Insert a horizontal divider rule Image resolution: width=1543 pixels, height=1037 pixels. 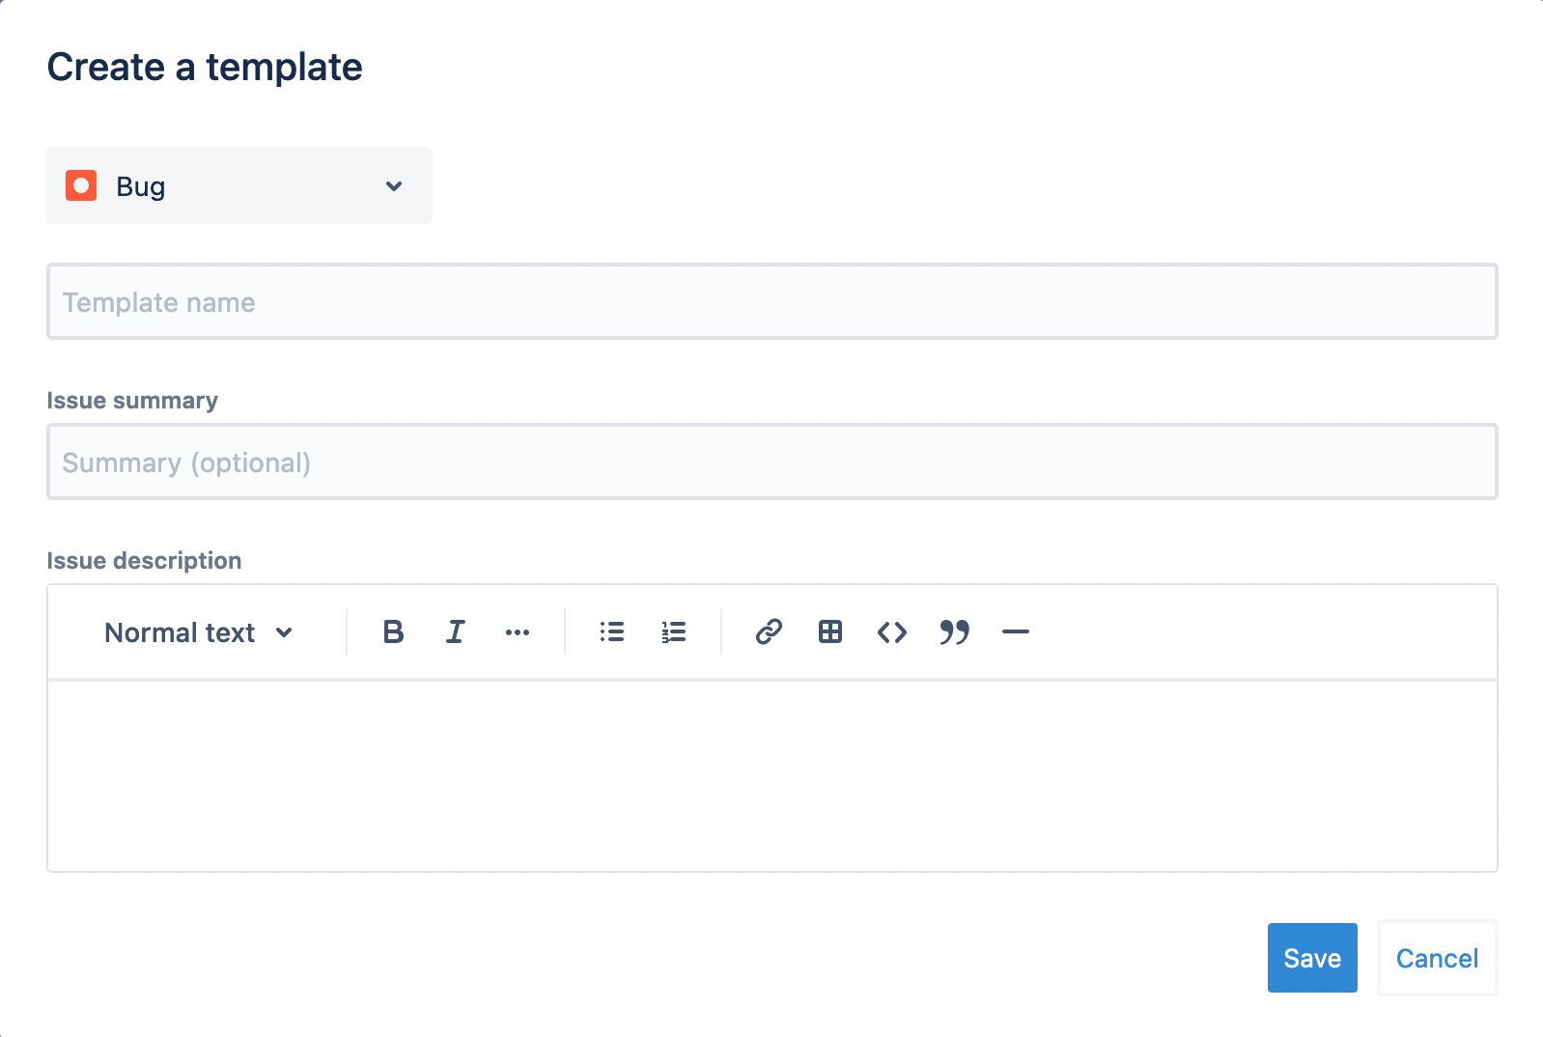(1016, 632)
